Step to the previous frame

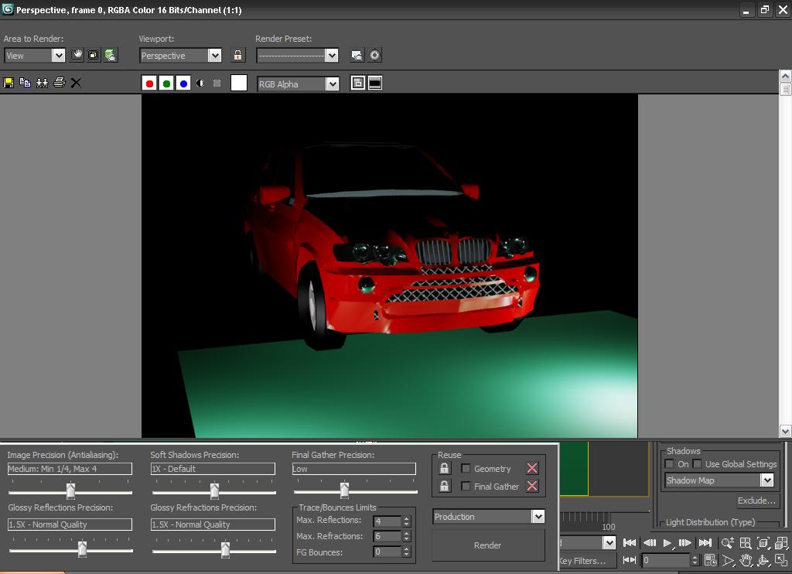(x=649, y=543)
